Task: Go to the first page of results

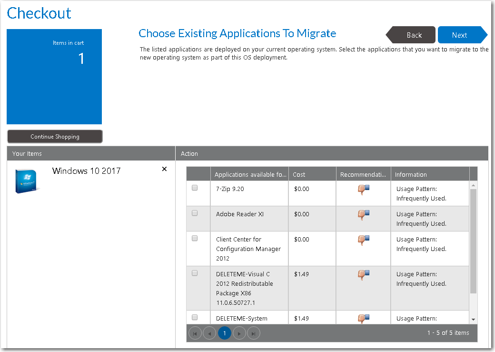Action: (195, 333)
